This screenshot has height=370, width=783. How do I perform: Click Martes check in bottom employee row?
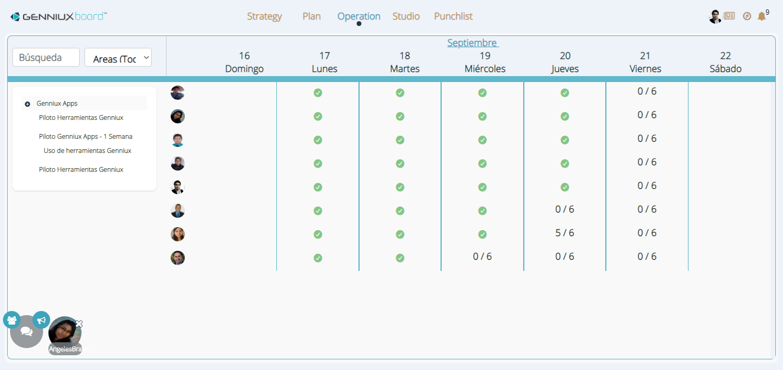tap(400, 258)
